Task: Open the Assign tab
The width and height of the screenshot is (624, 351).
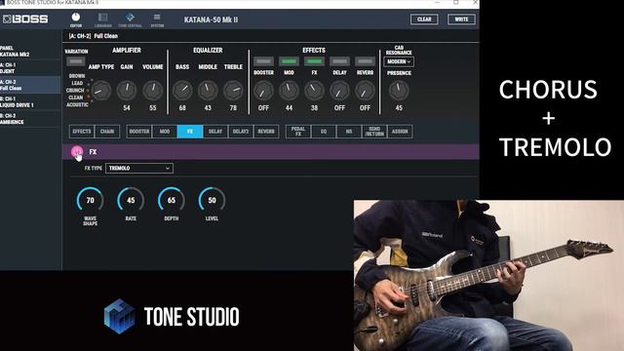Action: pos(400,132)
